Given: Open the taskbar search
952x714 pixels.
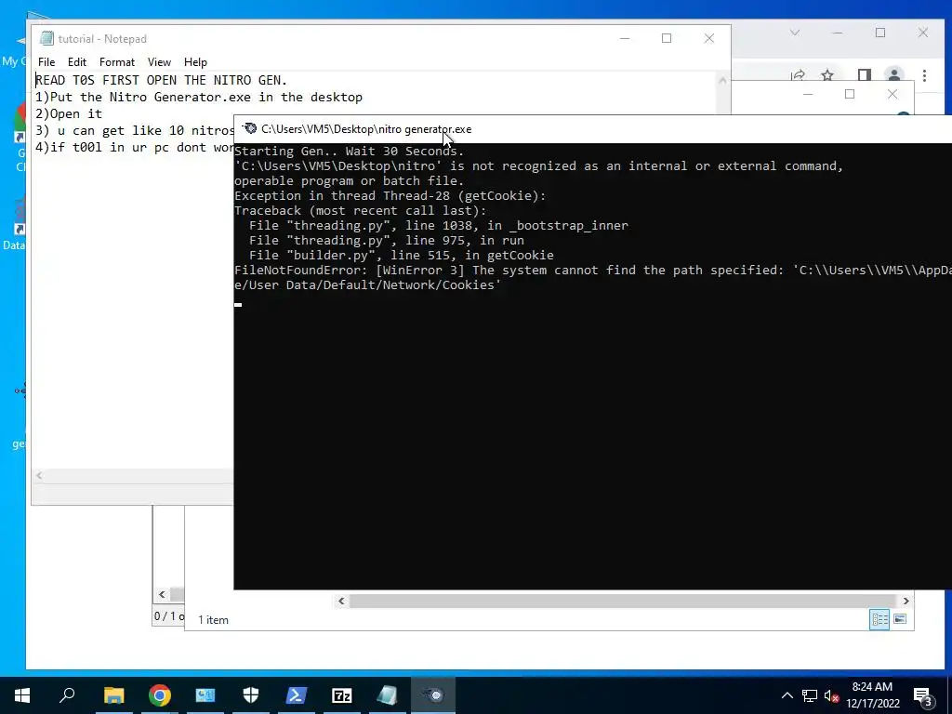Looking at the screenshot, I should click(x=67, y=695).
